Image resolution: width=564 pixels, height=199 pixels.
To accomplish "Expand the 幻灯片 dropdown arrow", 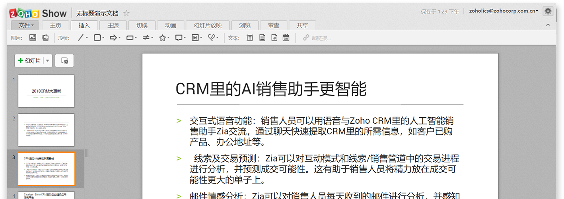I will coord(48,61).
